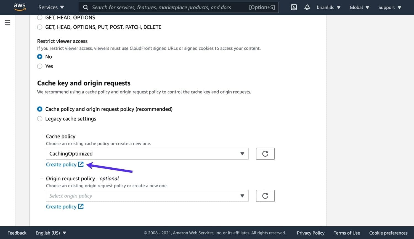Launch CloudShell from the top bar

tap(294, 7)
